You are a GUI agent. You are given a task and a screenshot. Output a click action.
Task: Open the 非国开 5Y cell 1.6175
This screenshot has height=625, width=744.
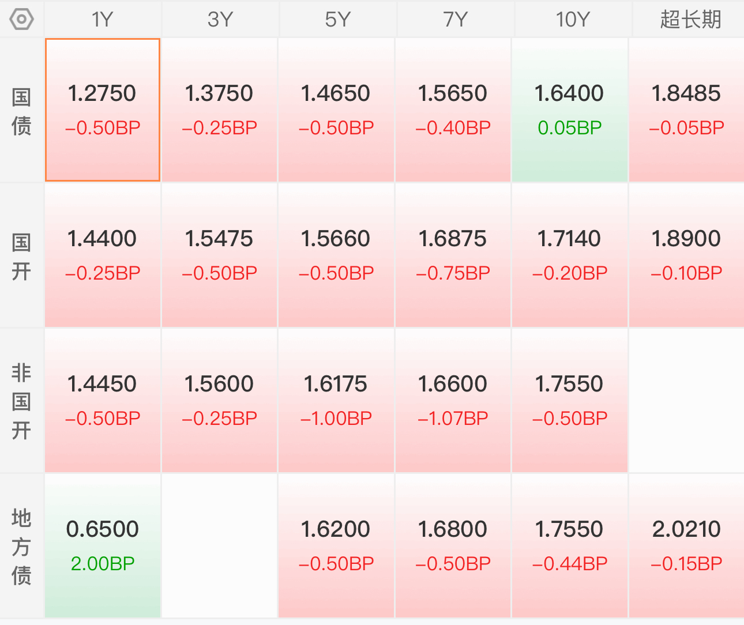click(336, 401)
